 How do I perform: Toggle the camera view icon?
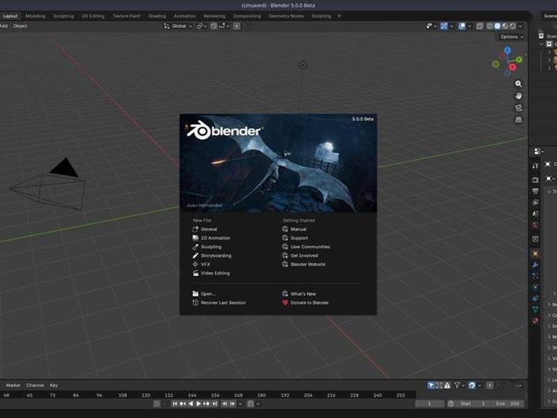[518, 108]
